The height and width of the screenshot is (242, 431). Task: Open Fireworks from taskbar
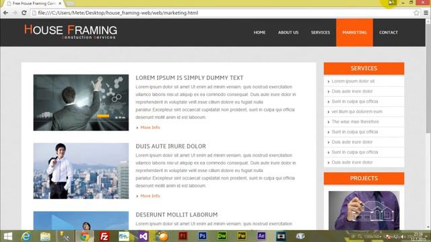click(242, 236)
